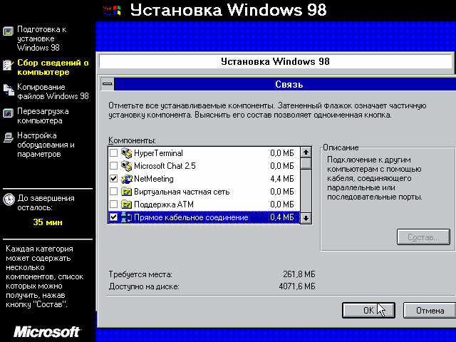Tick the Виртуальная частная сеть checkbox
This screenshot has height=342, width=456.
pos(114,192)
